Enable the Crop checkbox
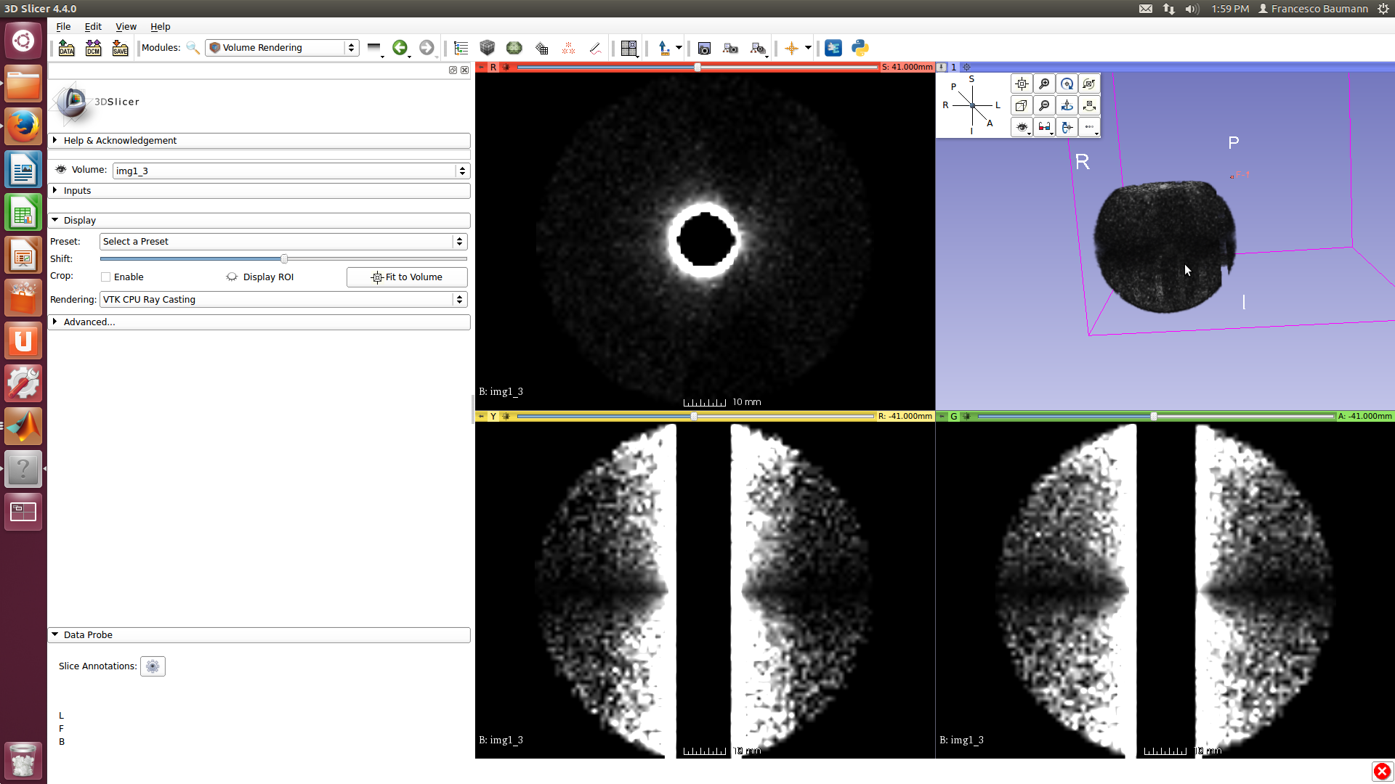1395x784 pixels. point(106,277)
